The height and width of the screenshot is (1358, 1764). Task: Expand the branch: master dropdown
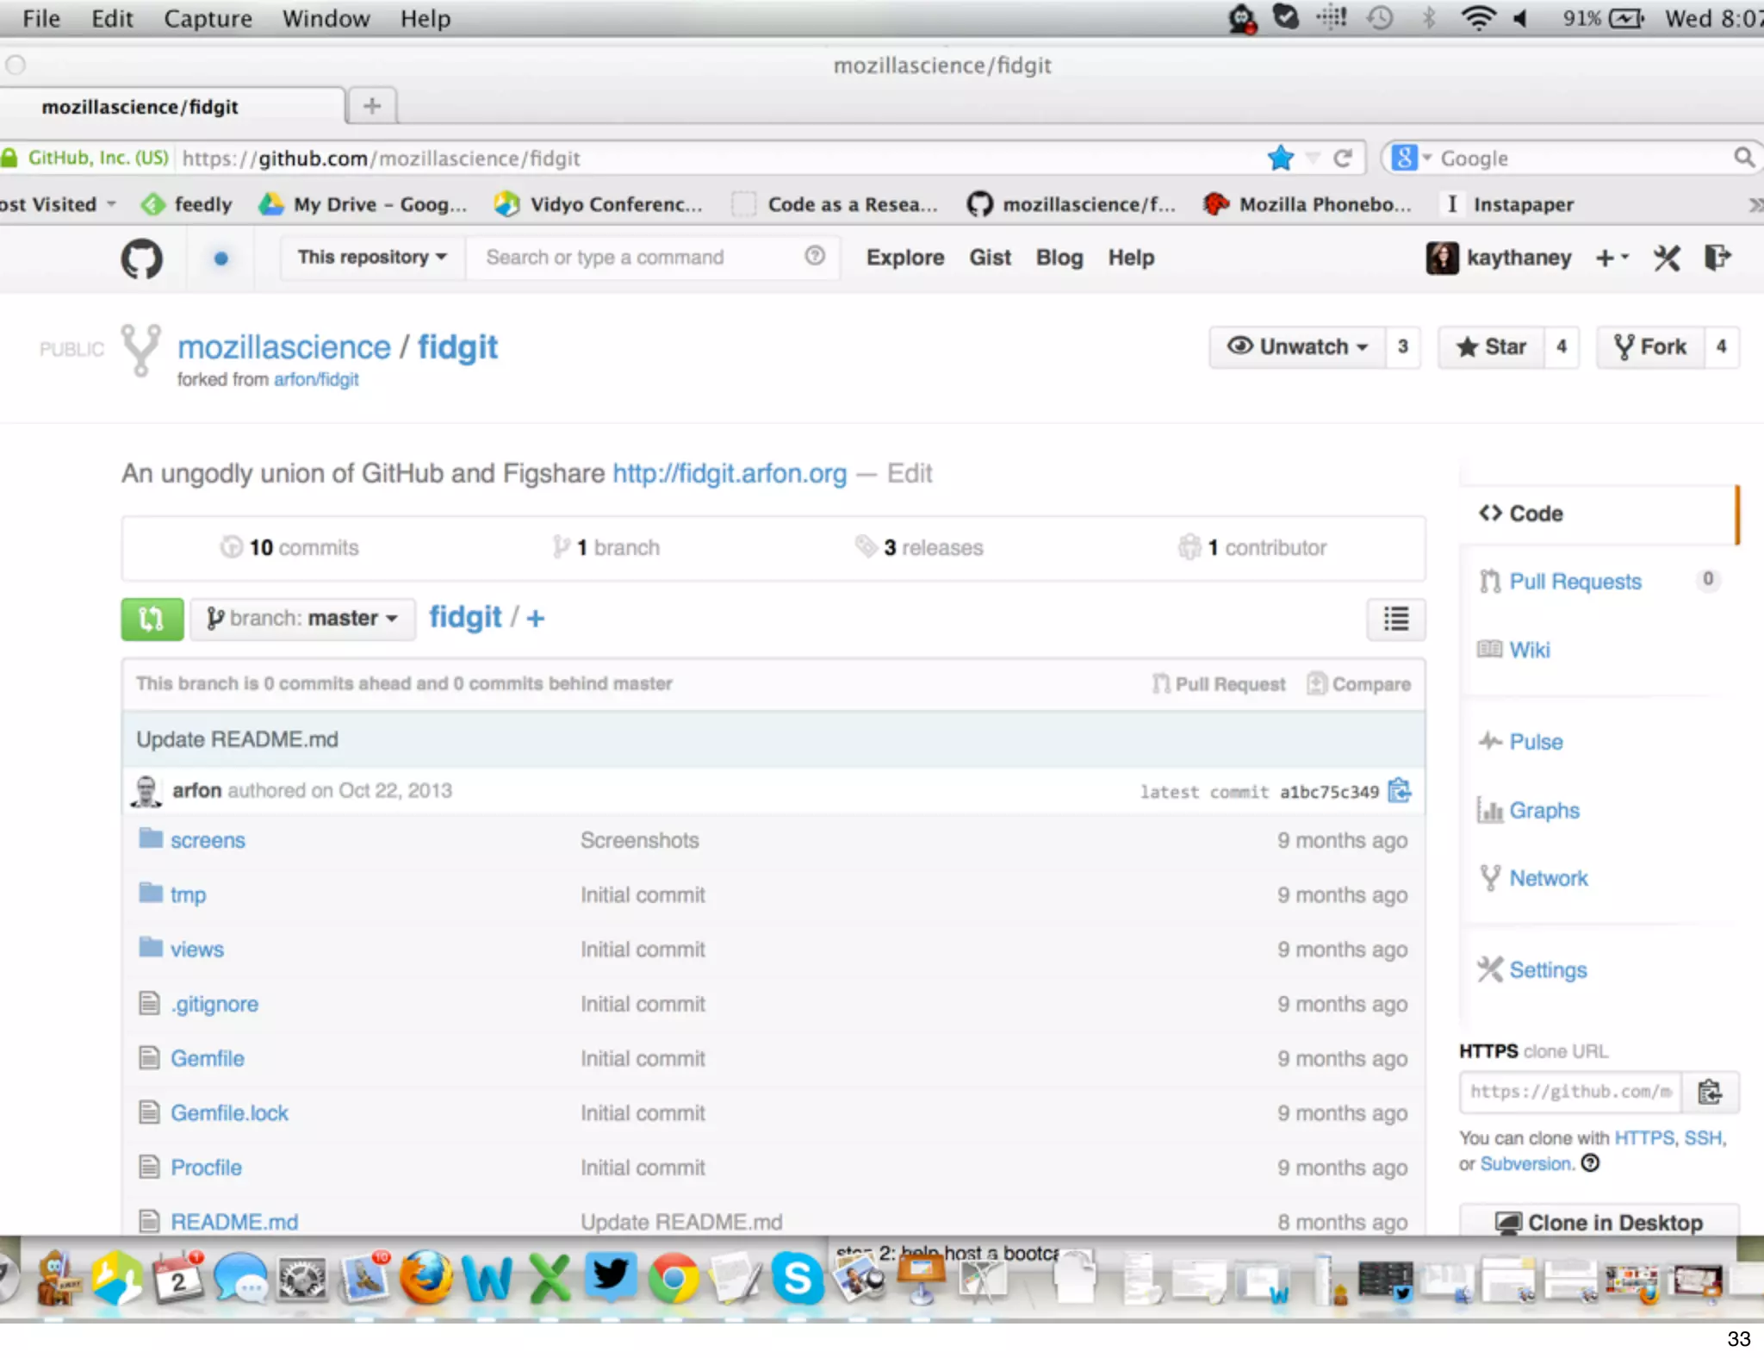[x=302, y=619]
